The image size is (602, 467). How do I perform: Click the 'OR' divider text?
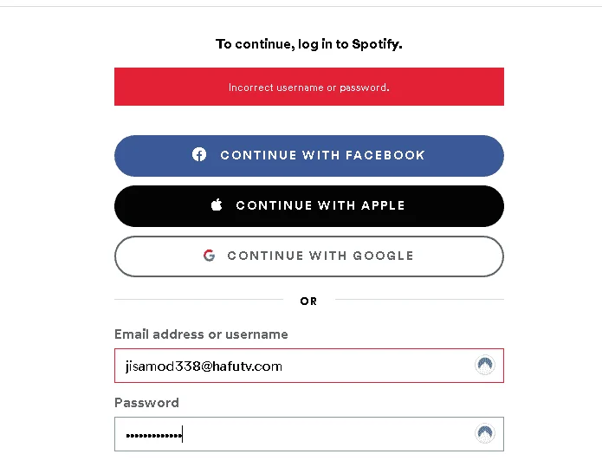click(308, 302)
